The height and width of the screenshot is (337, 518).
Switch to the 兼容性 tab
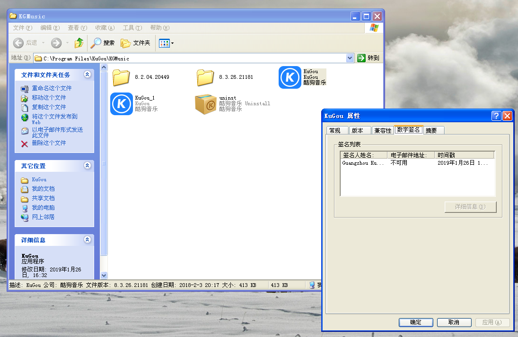[383, 131]
